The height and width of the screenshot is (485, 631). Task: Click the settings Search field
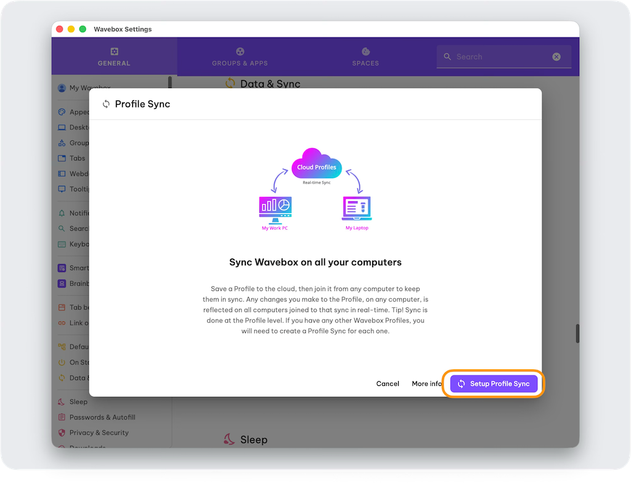(x=499, y=57)
